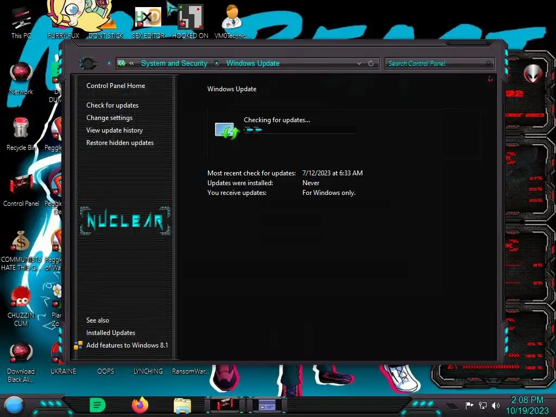Click the 'For Windows only.' text

point(328,193)
